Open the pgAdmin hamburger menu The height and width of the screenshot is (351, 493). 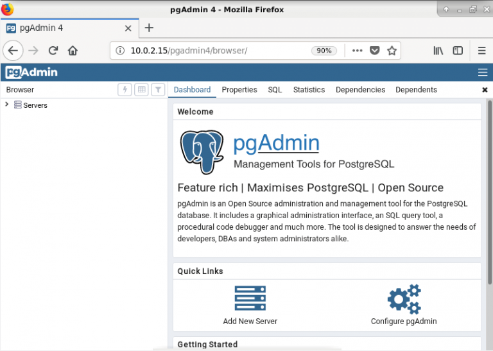click(x=483, y=72)
